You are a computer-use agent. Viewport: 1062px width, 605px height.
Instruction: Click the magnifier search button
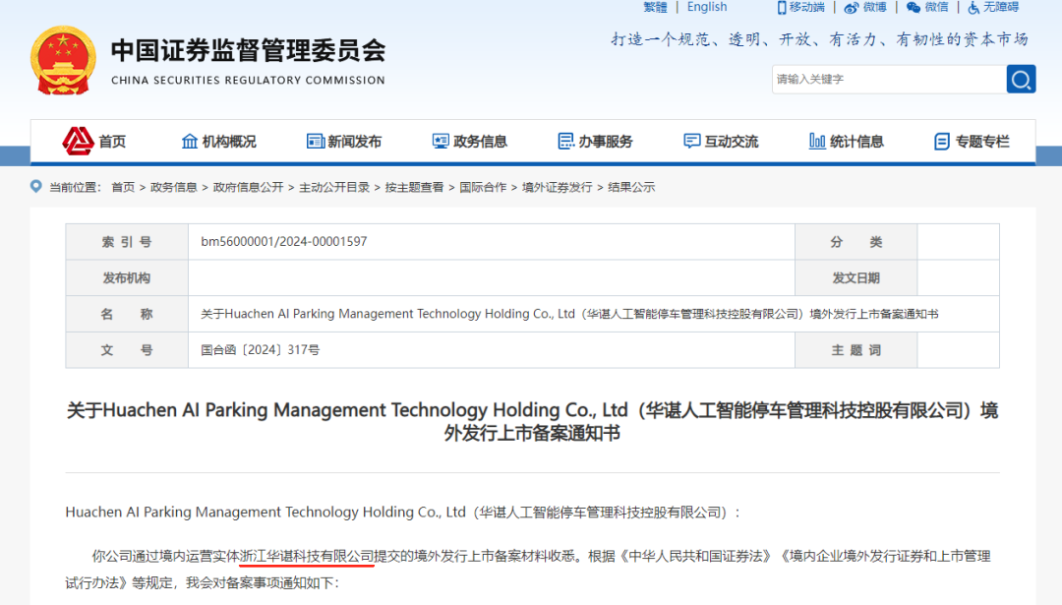tap(1021, 80)
